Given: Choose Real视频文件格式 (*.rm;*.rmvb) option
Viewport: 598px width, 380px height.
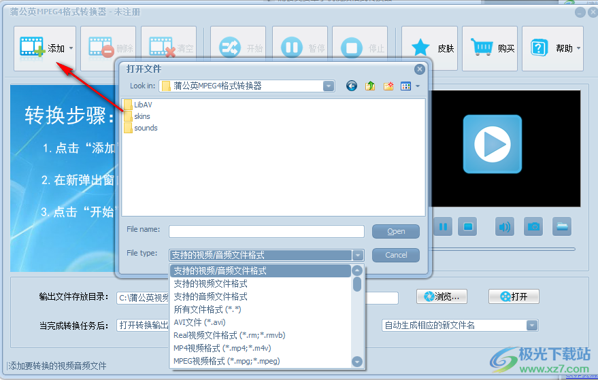Looking at the screenshot, I should coord(261,335).
